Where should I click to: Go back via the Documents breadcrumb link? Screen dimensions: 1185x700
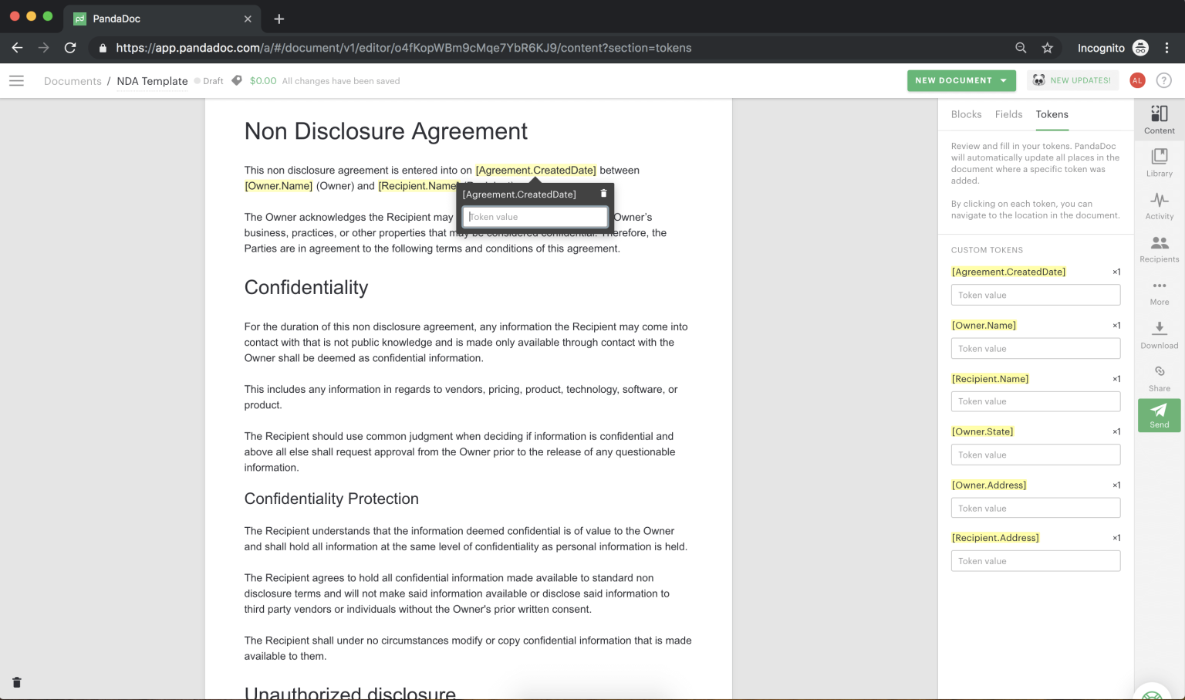(73, 80)
